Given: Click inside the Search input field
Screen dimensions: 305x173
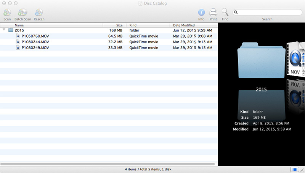Looking at the screenshot, I should tap(269, 12).
